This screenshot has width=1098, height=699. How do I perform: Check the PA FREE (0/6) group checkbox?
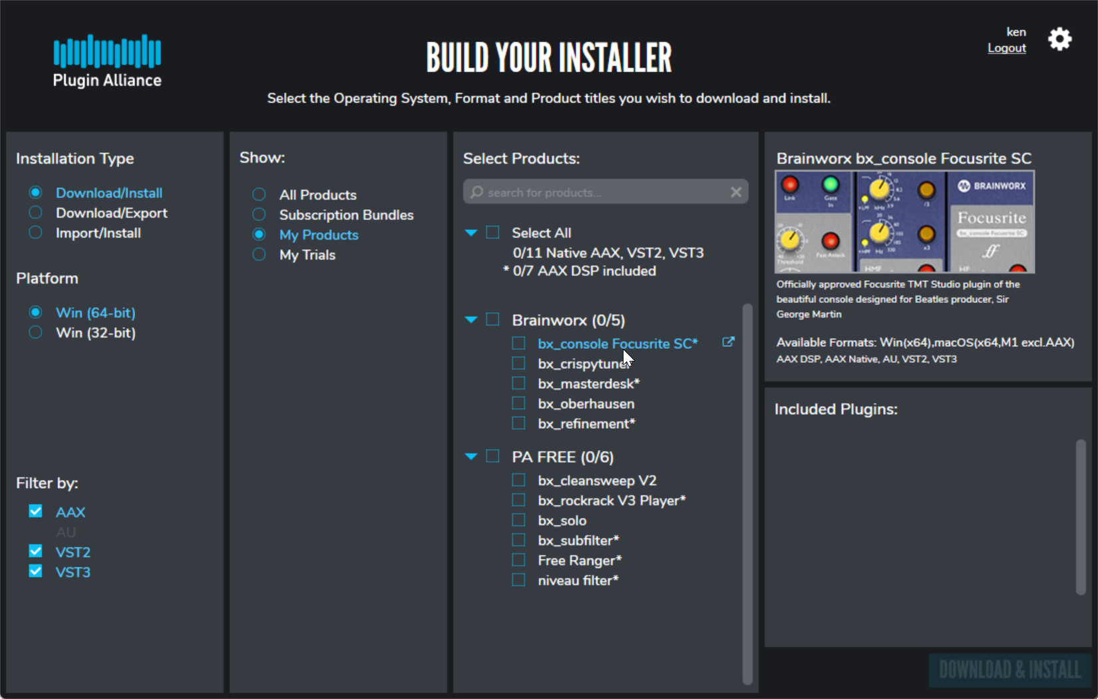pos(493,456)
